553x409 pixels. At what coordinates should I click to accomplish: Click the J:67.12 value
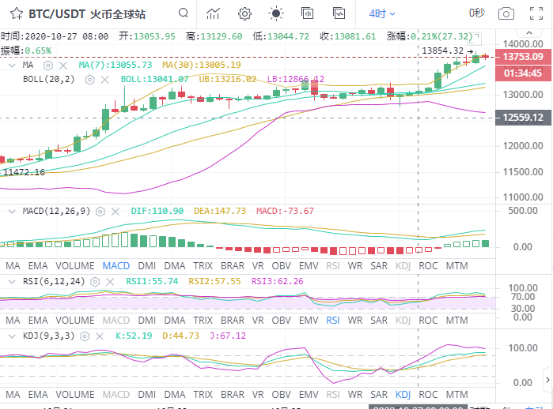[x=228, y=336]
